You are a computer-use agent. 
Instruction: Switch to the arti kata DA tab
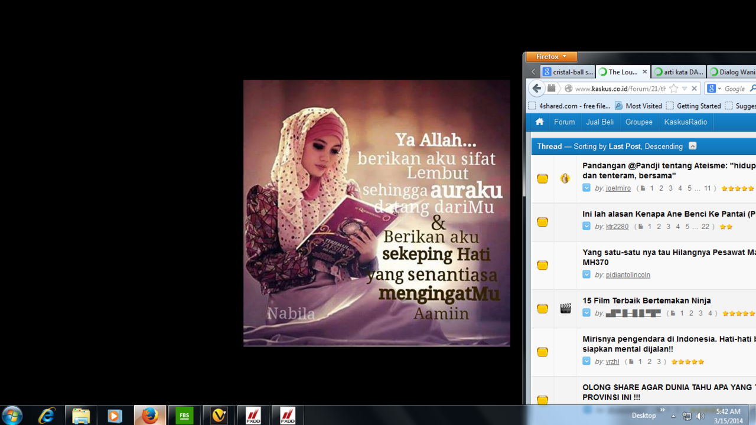[678, 71]
